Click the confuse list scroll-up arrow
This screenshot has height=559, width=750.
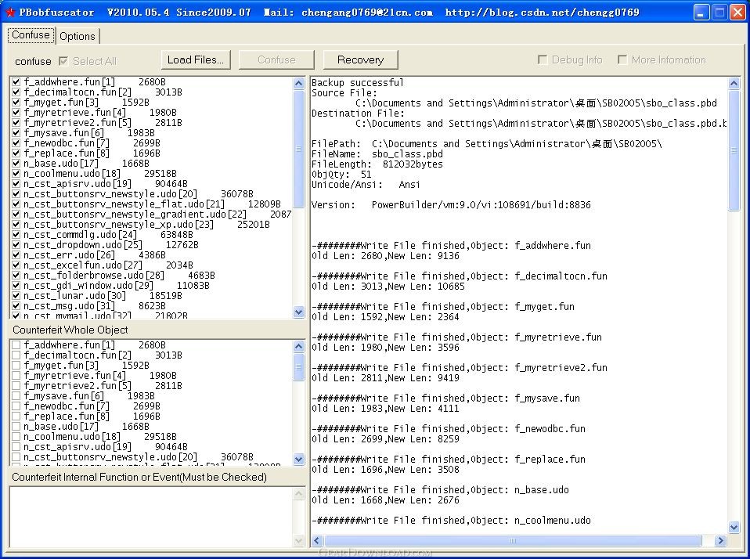pyautogui.click(x=298, y=83)
